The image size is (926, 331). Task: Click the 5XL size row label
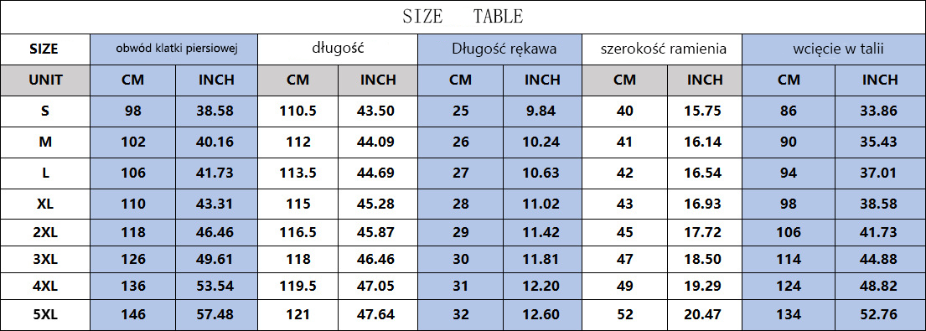tap(45, 314)
